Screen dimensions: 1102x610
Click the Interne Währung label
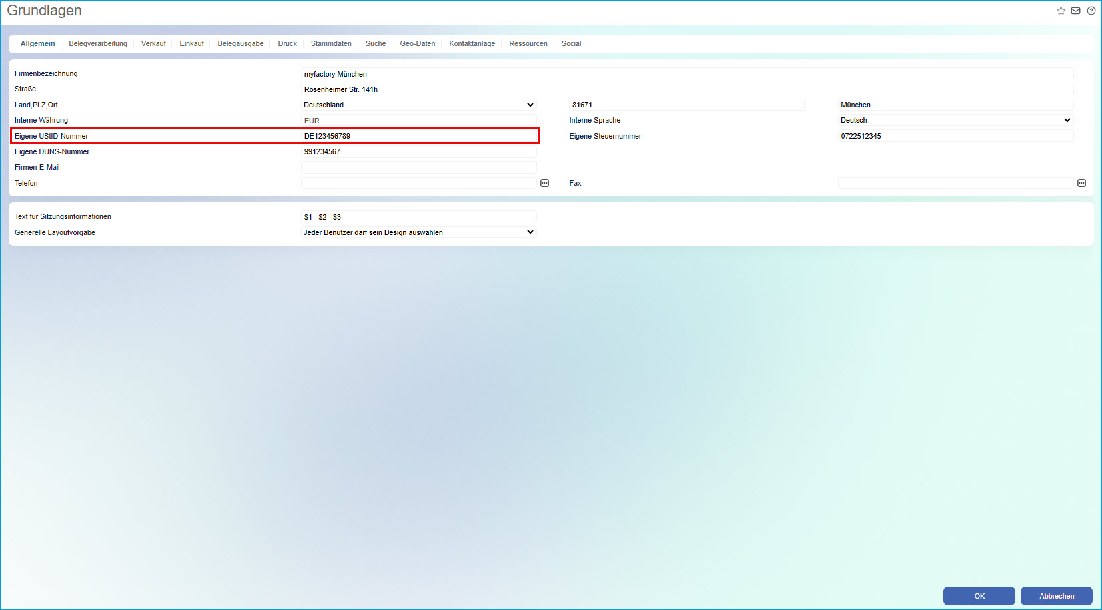point(41,120)
